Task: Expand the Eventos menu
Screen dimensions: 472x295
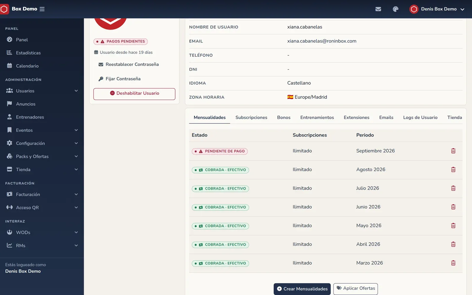Action: 42,130
